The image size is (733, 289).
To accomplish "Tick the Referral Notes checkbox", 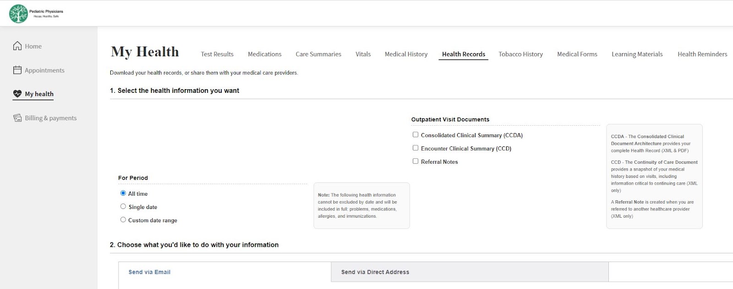I will point(416,161).
